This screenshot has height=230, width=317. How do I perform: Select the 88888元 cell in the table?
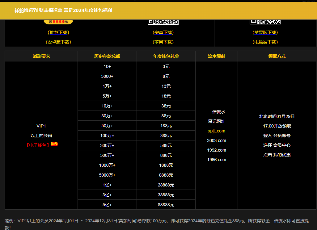coord(166,205)
